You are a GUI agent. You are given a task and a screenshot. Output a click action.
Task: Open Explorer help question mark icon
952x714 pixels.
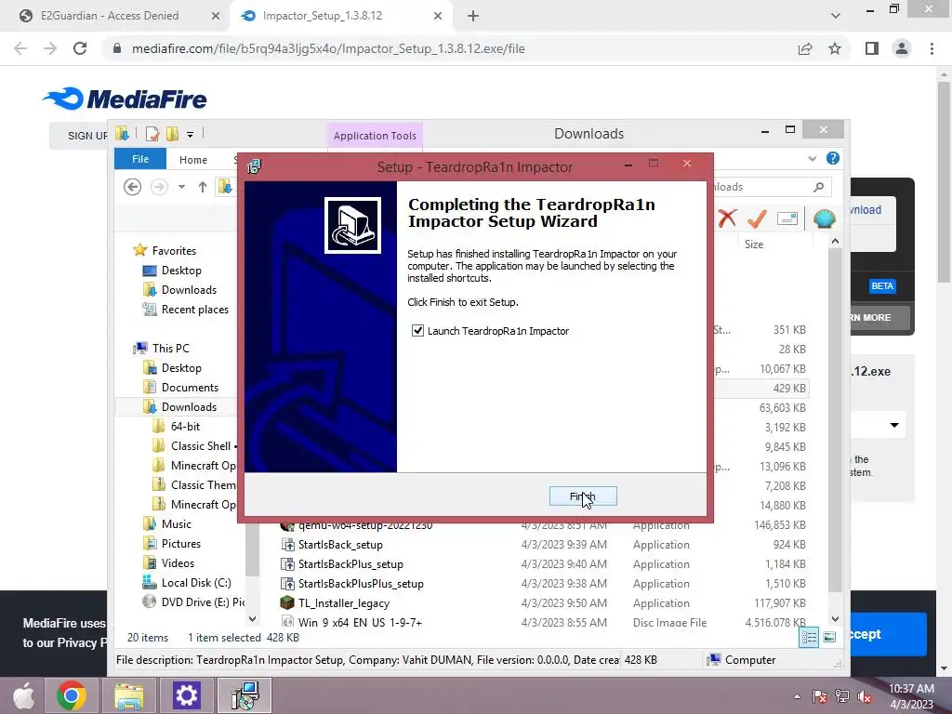pos(833,158)
